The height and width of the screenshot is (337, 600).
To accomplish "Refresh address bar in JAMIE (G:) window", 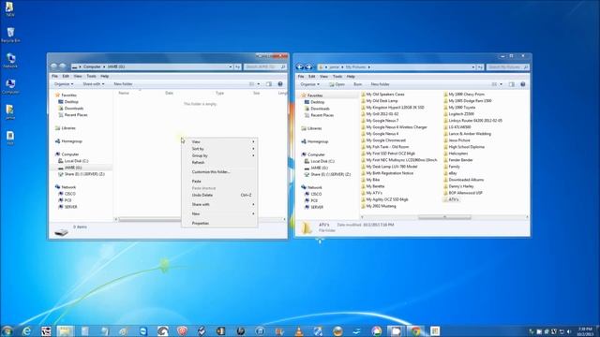I will click(x=237, y=66).
